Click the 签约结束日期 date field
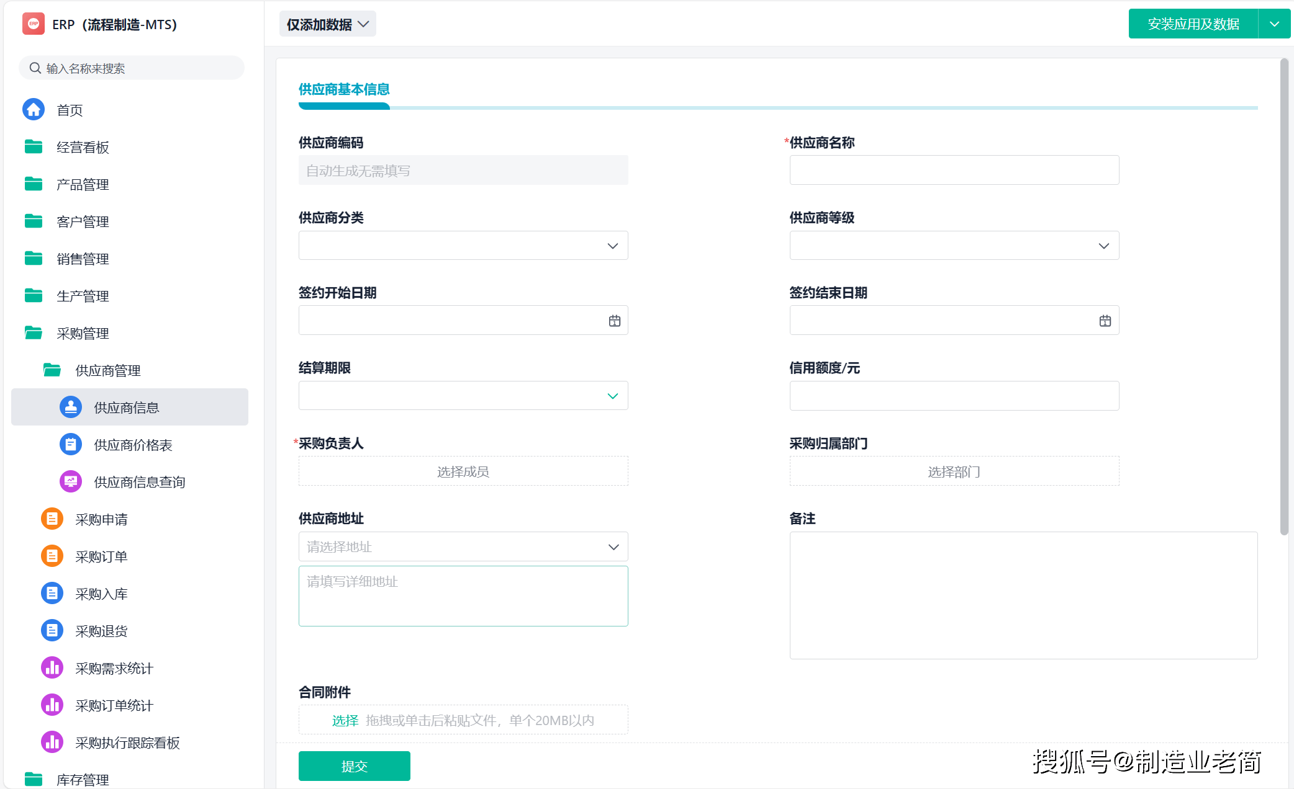 (x=954, y=320)
